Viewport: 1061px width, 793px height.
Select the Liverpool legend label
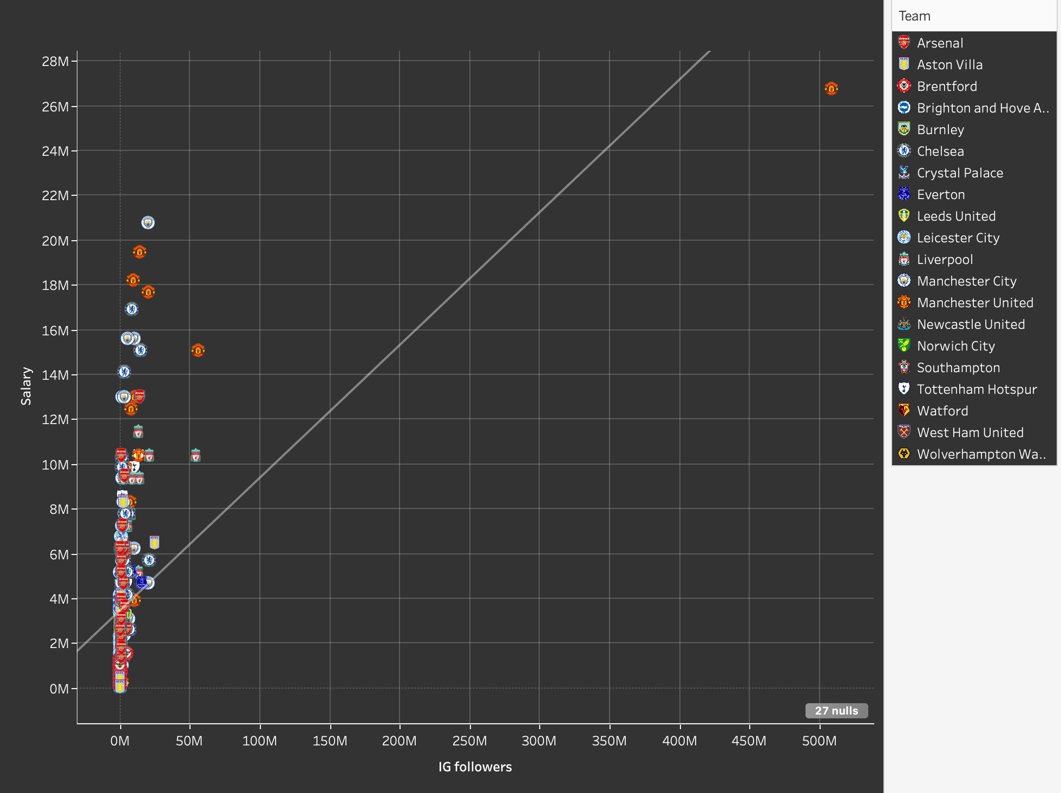[945, 260]
